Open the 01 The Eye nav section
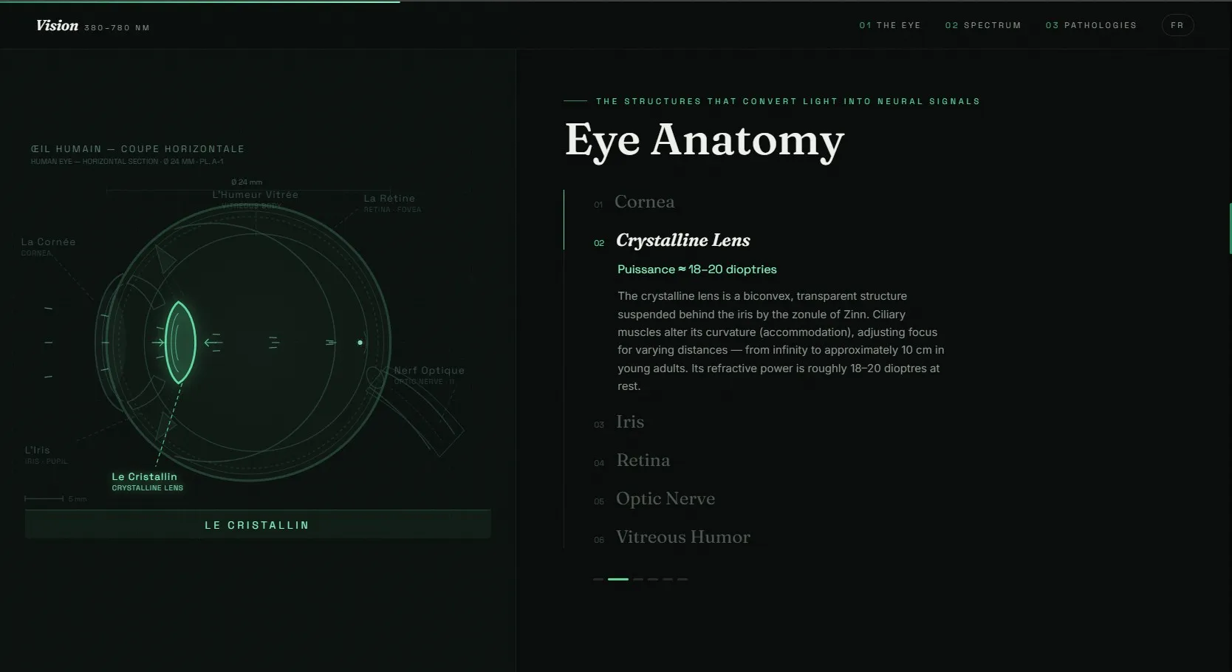This screenshot has height=672, width=1232. coord(890,25)
